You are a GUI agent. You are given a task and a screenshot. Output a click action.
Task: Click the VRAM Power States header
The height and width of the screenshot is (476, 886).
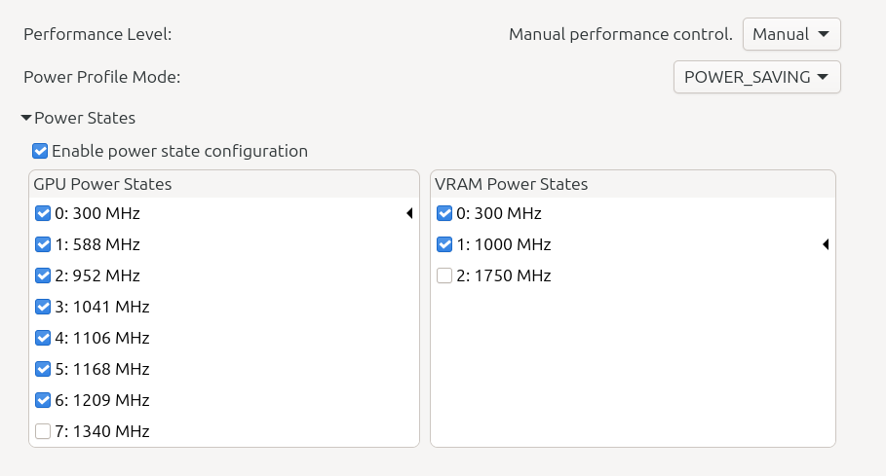[511, 184]
